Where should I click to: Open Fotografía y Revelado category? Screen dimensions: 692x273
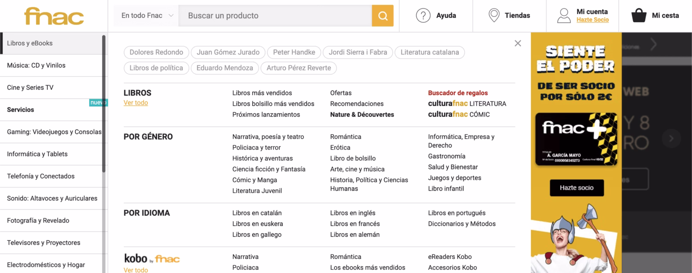pos(51,220)
